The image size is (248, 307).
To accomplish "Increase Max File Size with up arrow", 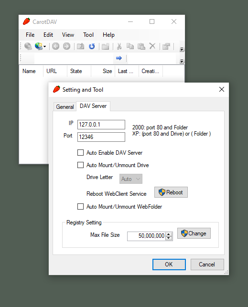I will click(x=169, y=234).
